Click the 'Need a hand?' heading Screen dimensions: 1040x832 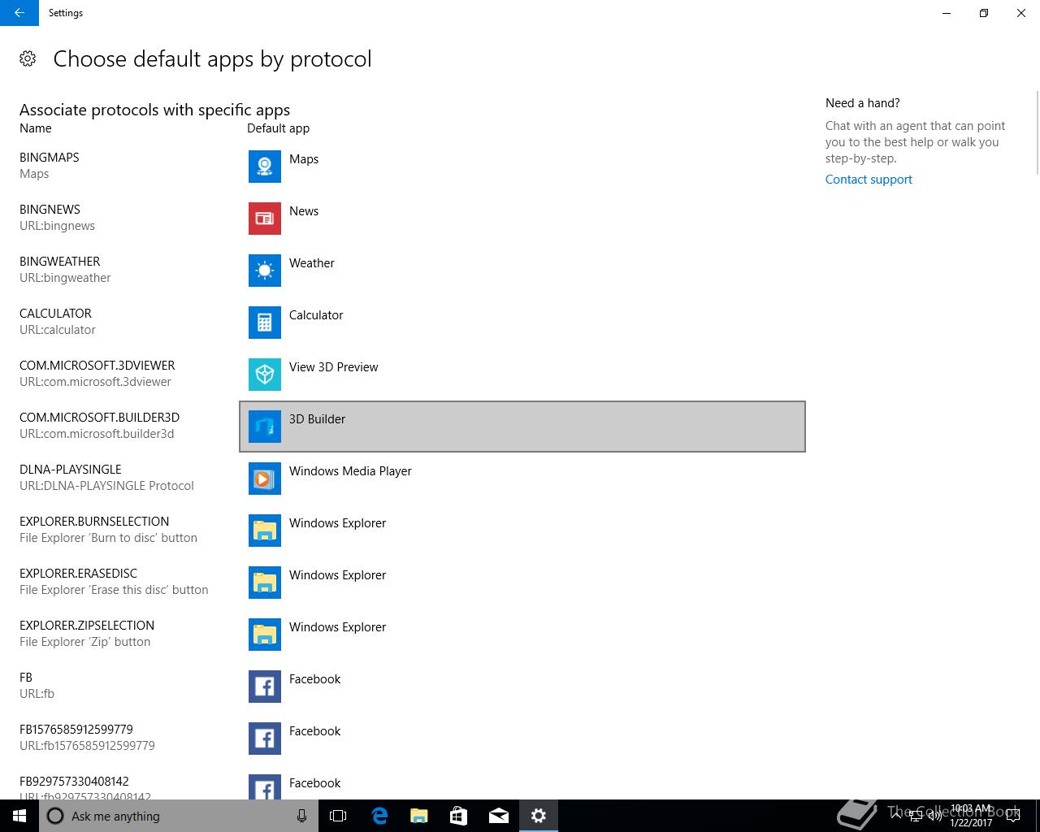[x=863, y=103]
